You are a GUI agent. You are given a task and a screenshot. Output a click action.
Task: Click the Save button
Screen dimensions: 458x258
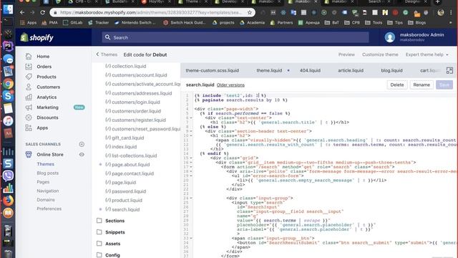(444, 85)
